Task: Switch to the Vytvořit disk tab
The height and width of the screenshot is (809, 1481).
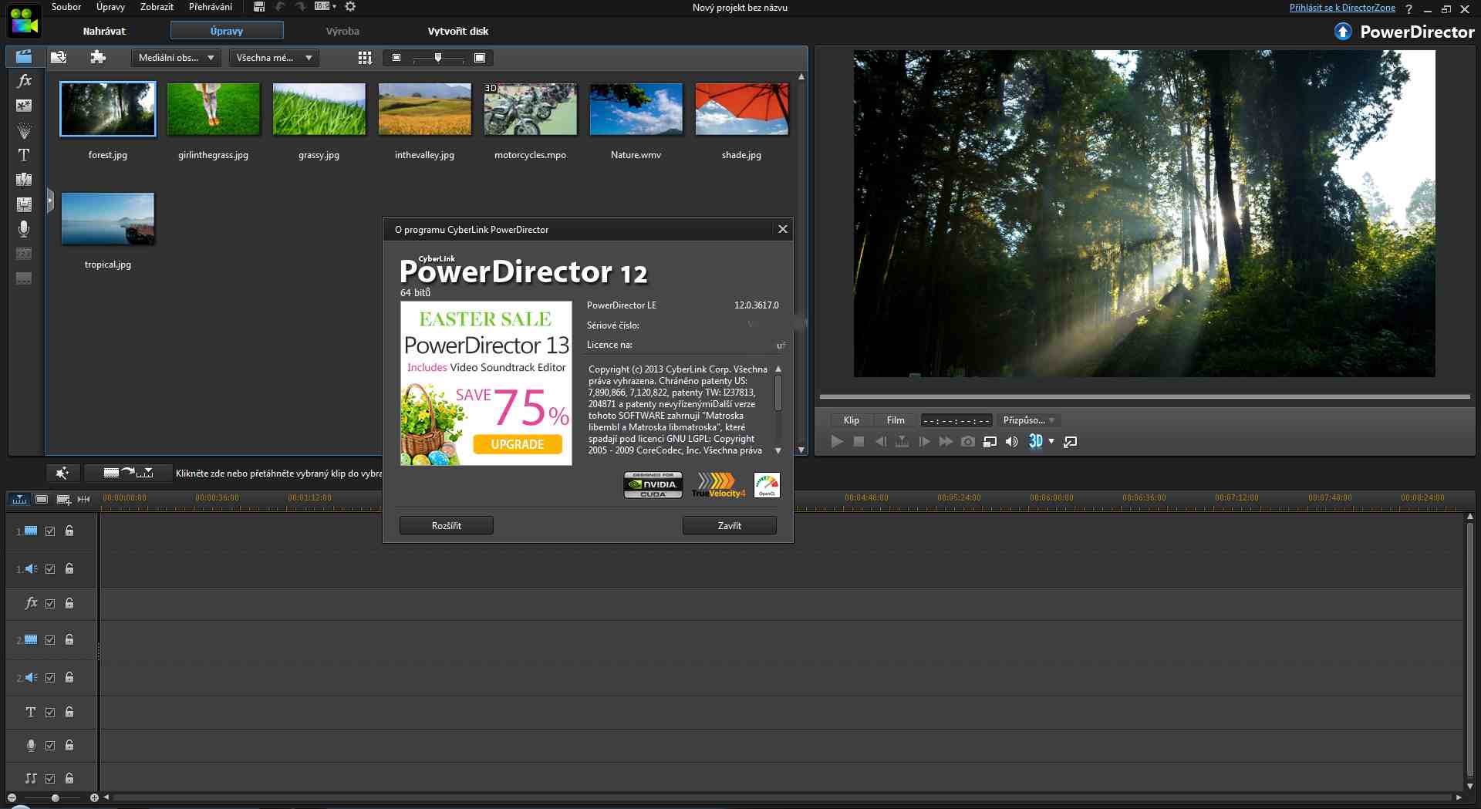Action: click(458, 31)
